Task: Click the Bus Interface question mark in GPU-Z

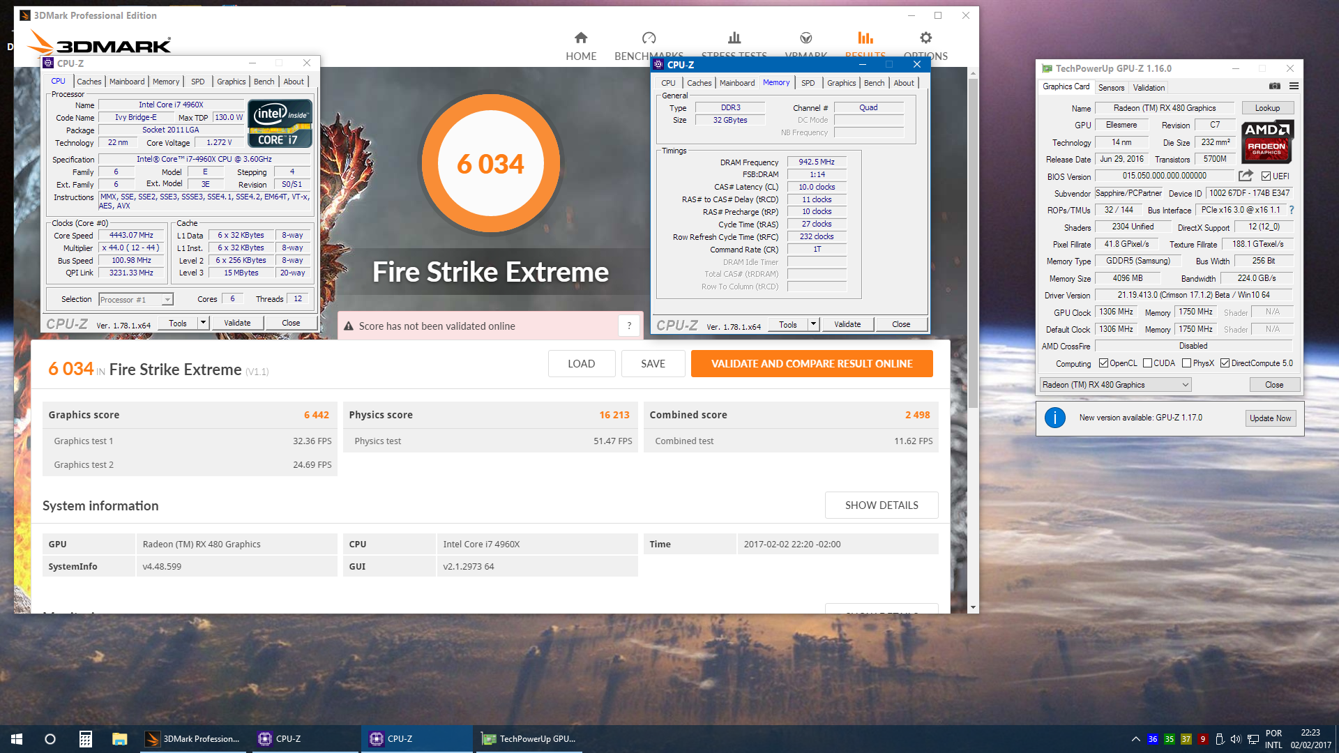Action: [1292, 210]
